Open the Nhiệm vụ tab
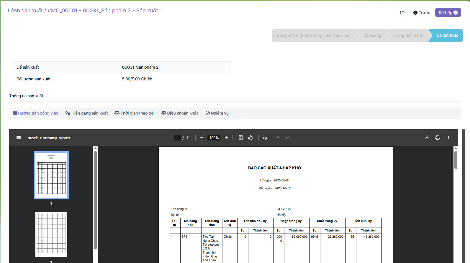This screenshot has width=470, height=263. pos(217,113)
